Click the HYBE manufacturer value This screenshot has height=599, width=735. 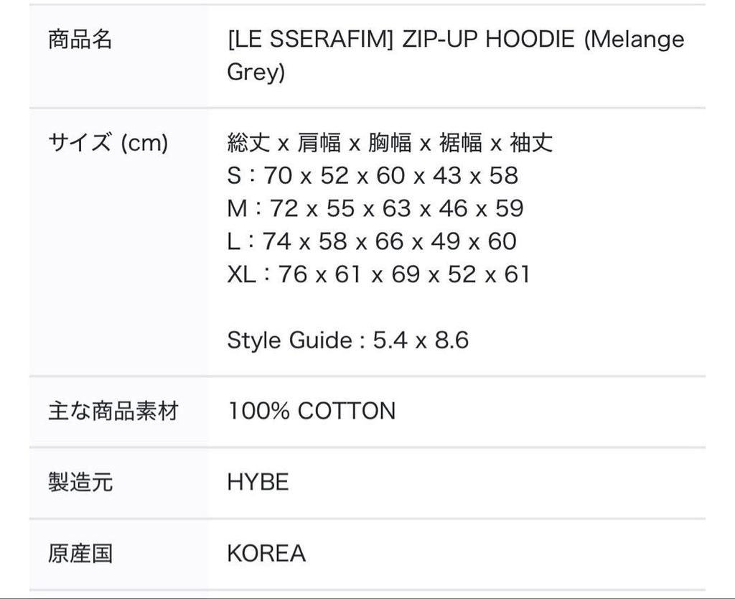(258, 483)
